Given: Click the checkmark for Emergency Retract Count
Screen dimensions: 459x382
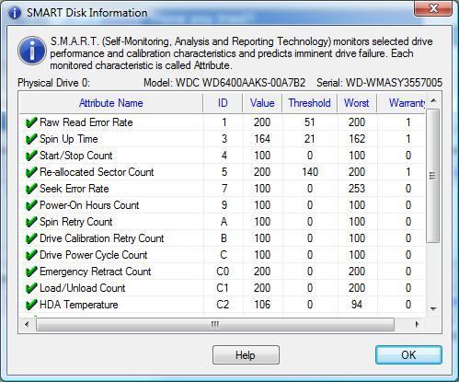Looking at the screenshot, I should 31,272.
